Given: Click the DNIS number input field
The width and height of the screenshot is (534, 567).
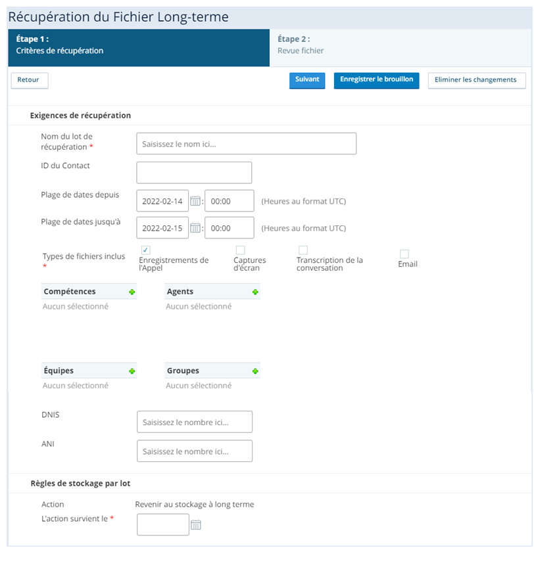Looking at the screenshot, I should 194,422.
